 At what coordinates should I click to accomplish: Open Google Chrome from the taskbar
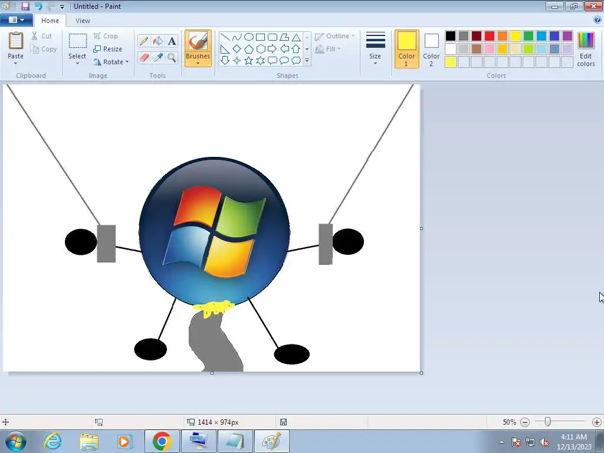162,441
